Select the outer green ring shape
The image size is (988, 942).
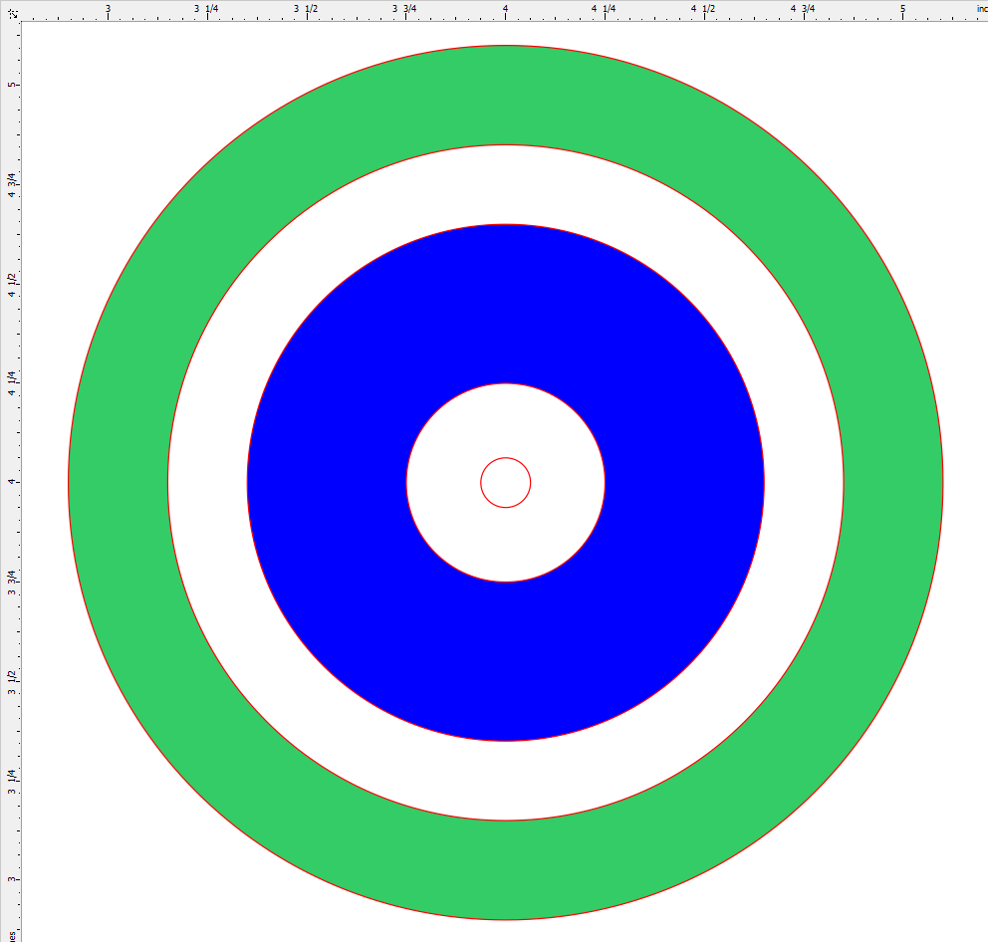click(505, 95)
